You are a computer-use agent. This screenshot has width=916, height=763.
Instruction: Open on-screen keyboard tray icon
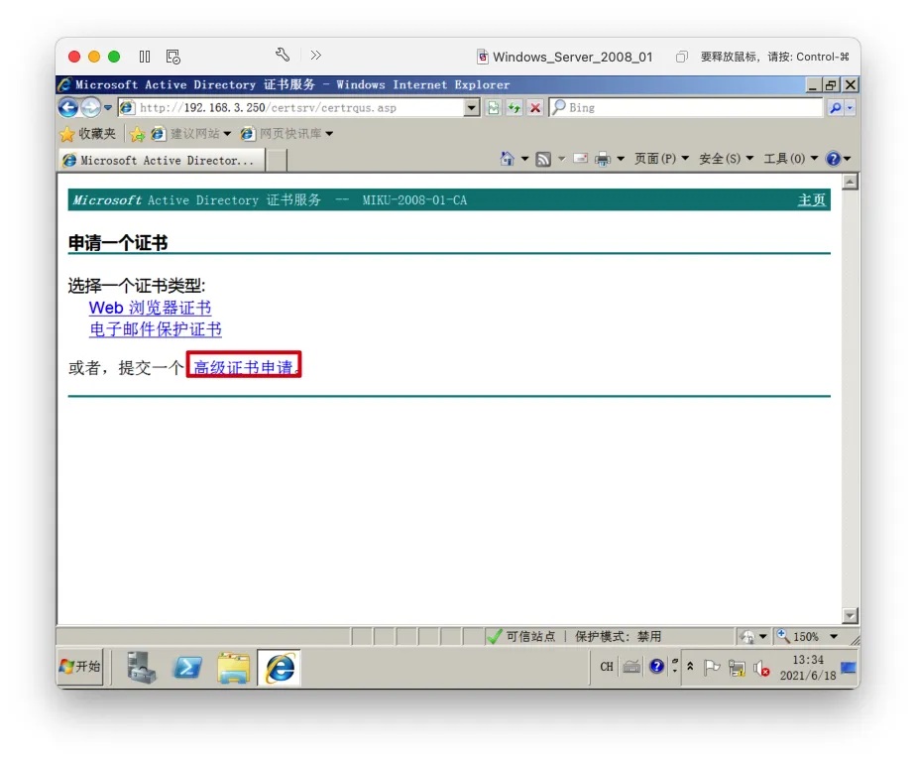[x=631, y=667]
